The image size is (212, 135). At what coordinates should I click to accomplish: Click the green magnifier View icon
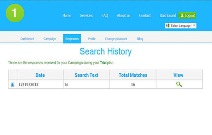[x=179, y=84]
